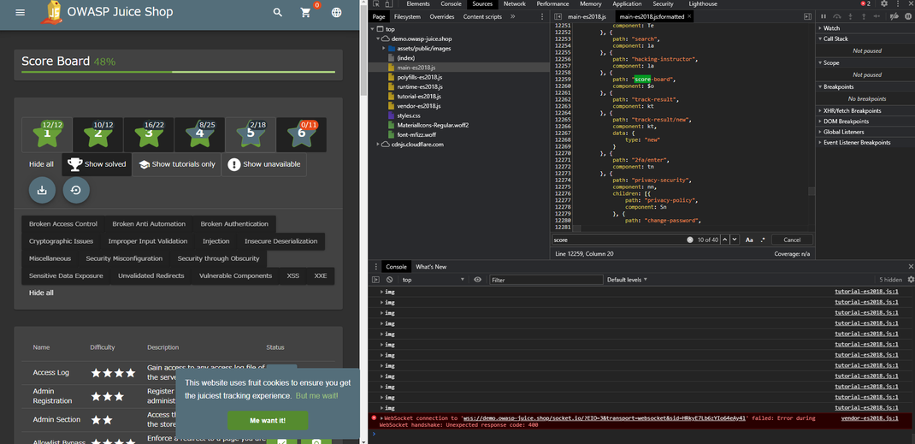Click the DevTools inspect element icon
Screen dimensions: 915x444
376,4
